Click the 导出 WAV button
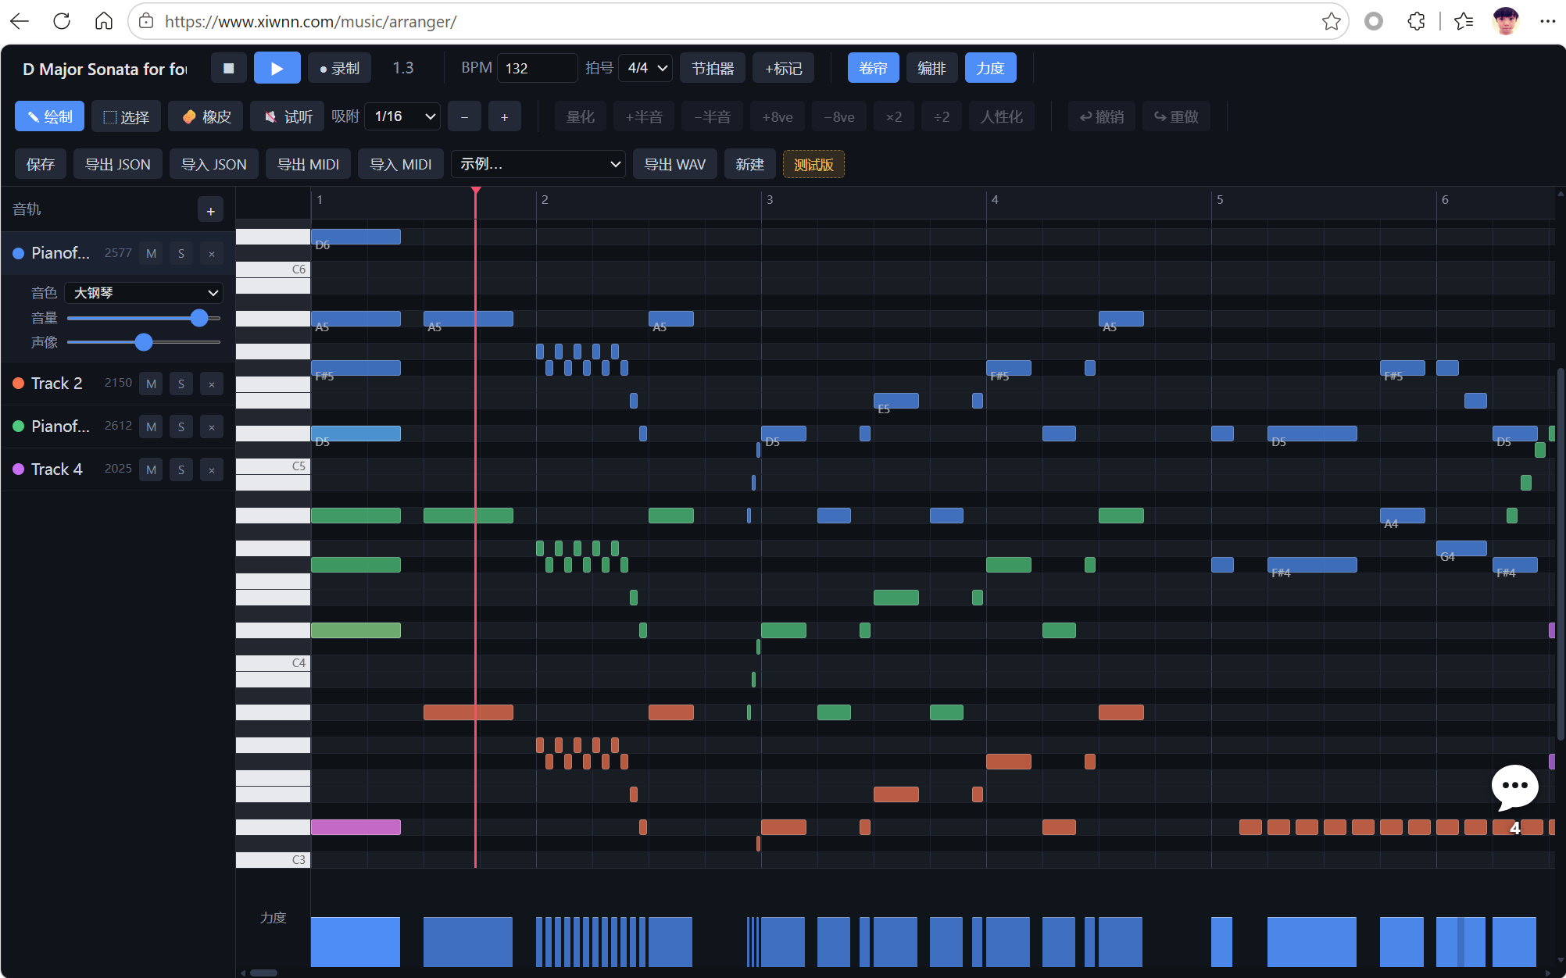This screenshot has height=978, width=1566. pyautogui.click(x=674, y=164)
